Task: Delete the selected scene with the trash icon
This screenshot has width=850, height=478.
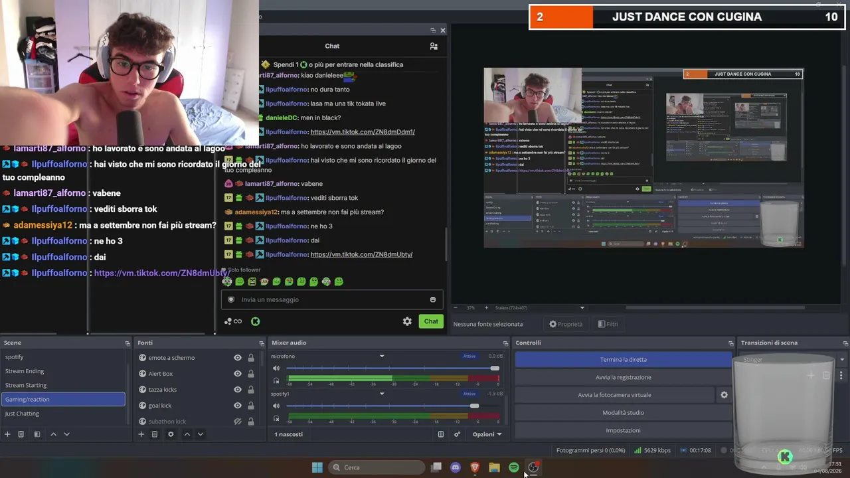Action: coord(21,434)
